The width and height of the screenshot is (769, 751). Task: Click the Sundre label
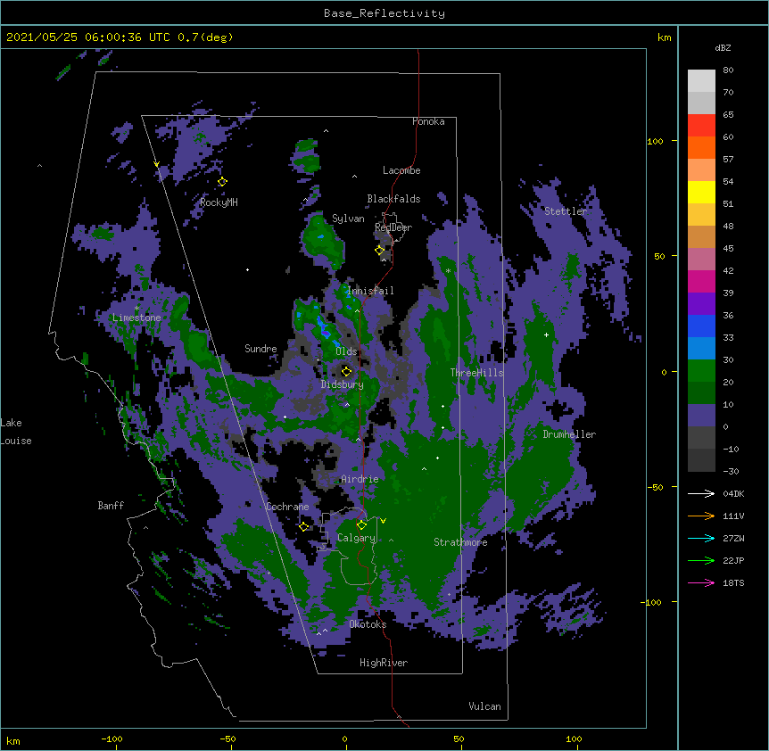(260, 349)
